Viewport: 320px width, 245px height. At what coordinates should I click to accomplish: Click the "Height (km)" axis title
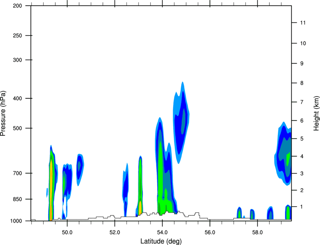(316, 113)
